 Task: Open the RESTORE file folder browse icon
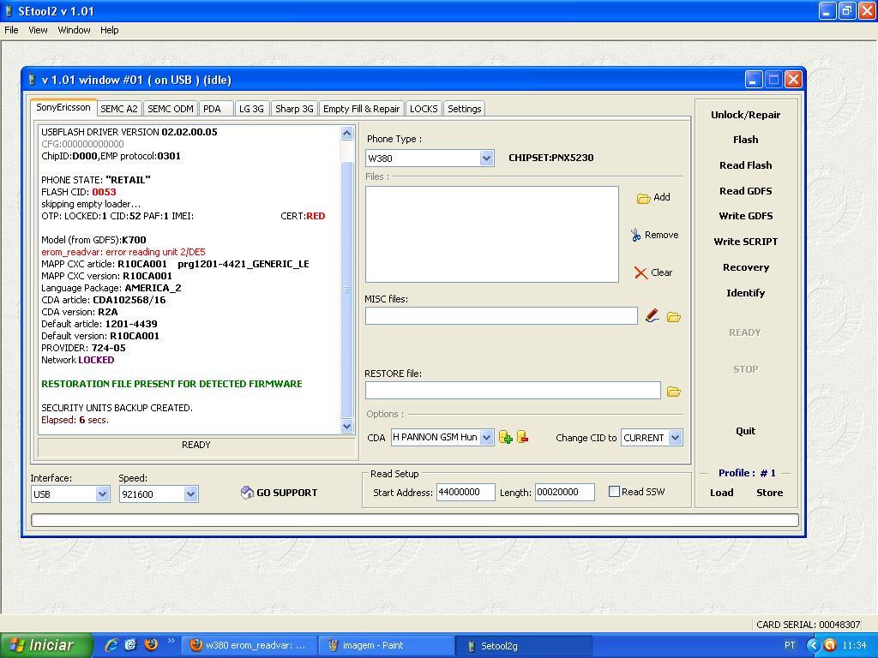674,392
